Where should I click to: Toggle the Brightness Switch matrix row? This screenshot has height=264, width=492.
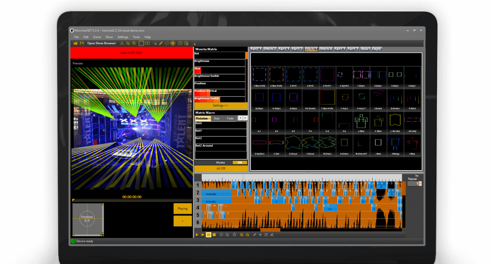[220, 78]
